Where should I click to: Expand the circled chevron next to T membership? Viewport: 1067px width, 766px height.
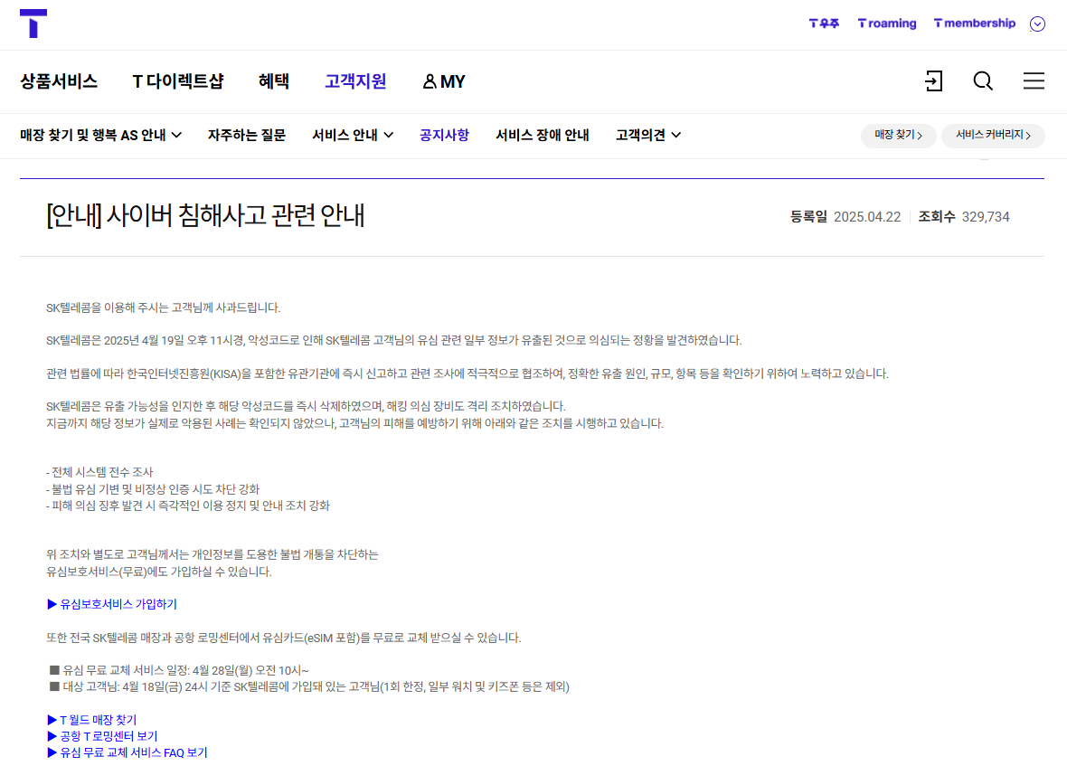click(x=1037, y=24)
